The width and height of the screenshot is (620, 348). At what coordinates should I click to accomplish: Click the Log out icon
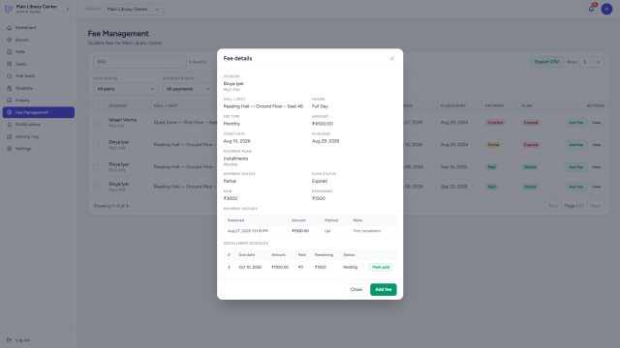click(x=9, y=340)
